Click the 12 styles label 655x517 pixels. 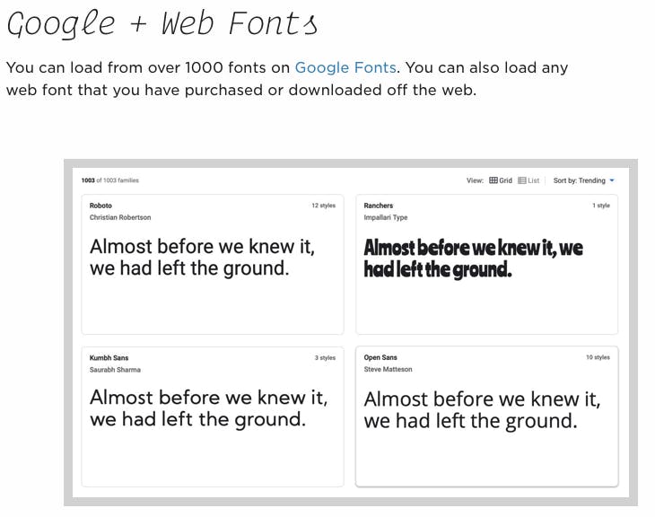pyautogui.click(x=324, y=206)
